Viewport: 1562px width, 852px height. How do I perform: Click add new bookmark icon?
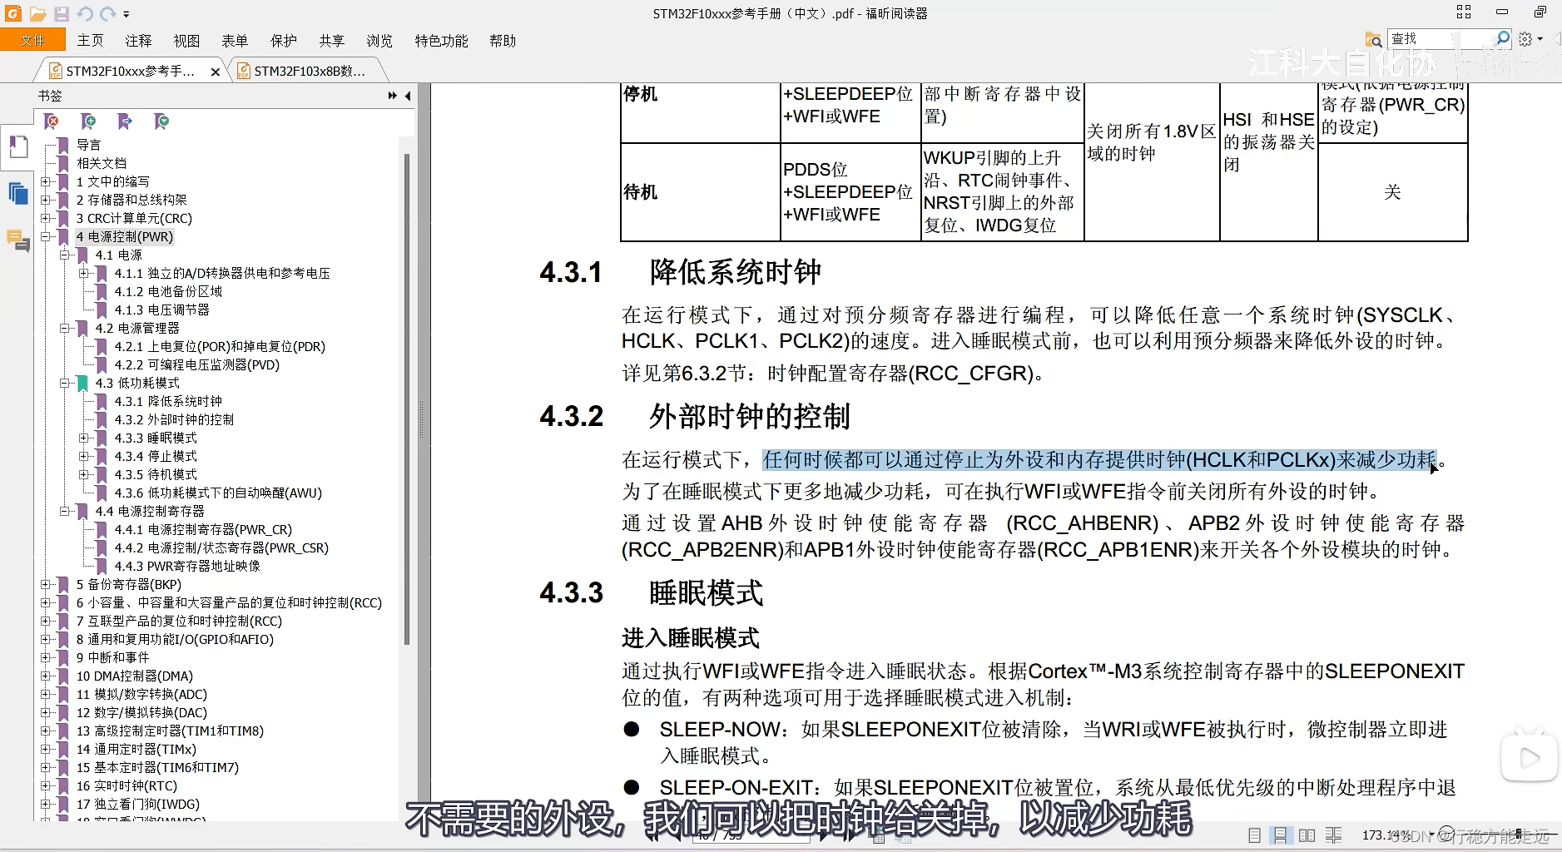[x=88, y=122]
